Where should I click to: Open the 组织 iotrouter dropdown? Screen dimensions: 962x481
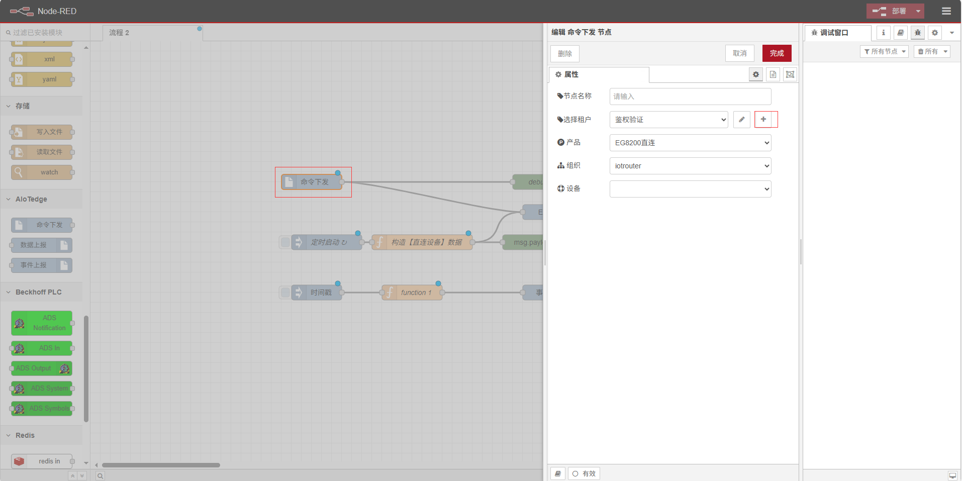point(690,166)
